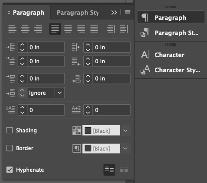Open Space Between Paragraphs Ignore dropdown
The height and width of the screenshot is (183, 207).
(59, 93)
